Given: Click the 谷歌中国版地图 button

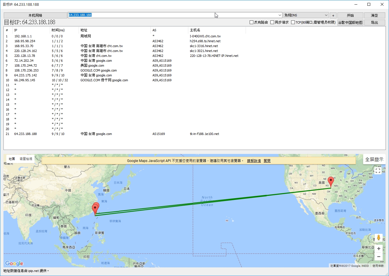Looking at the screenshot, I should coord(350,22).
